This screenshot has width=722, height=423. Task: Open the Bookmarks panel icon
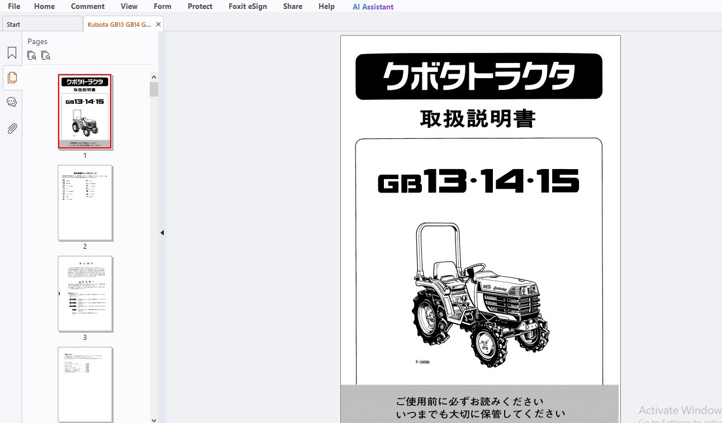point(12,53)
